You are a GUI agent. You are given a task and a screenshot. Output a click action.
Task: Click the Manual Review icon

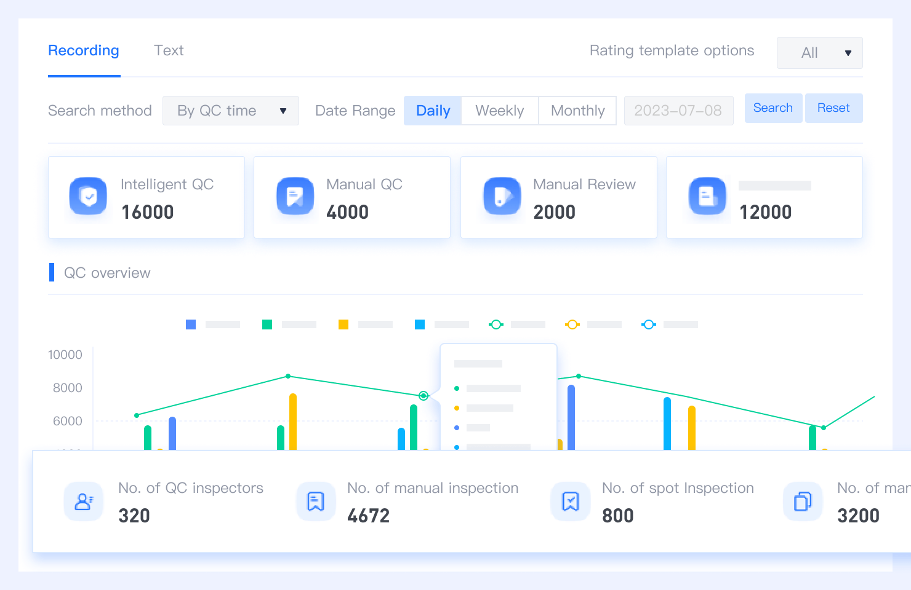pyautogui.click(x=502, y=197)
